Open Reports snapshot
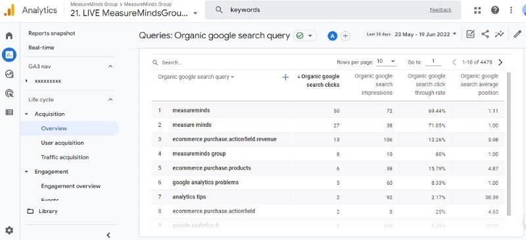This screenshot has height=240, width=526. tap(52, 34)
